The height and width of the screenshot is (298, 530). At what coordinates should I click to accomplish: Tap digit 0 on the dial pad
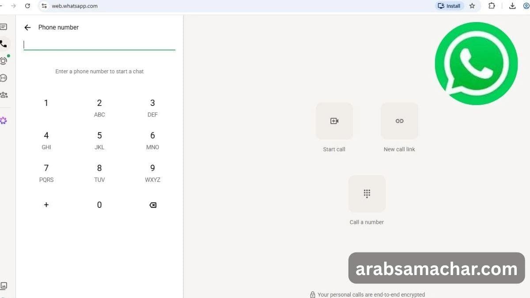coord(99,205)
